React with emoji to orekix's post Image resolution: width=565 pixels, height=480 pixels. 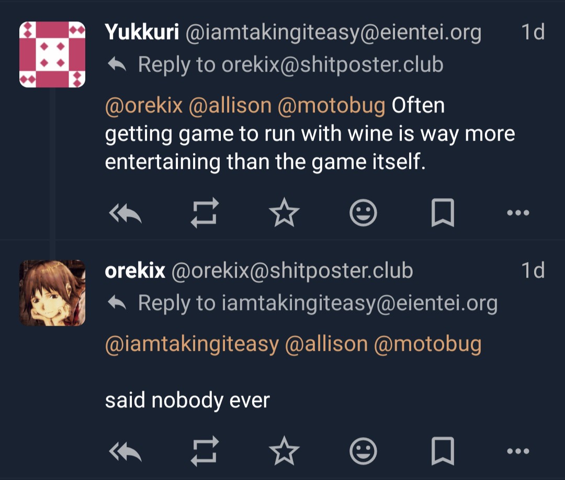pos(363,451)
